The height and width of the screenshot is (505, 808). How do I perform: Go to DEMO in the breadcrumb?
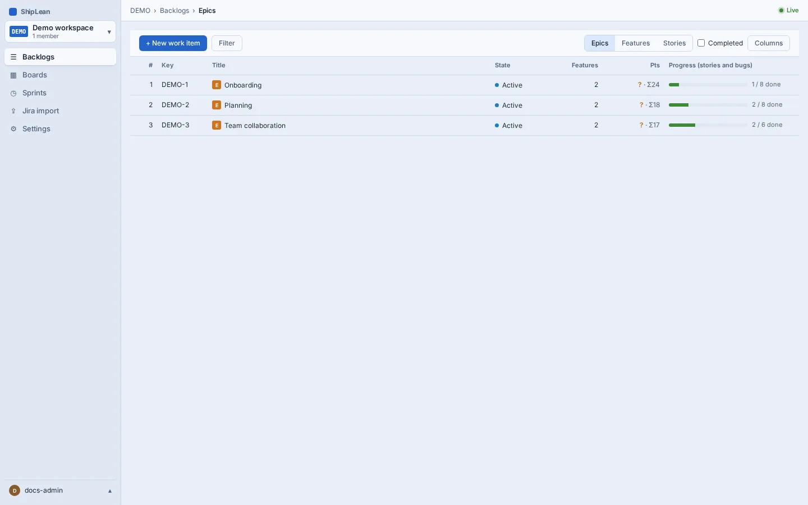click(140, 11)
